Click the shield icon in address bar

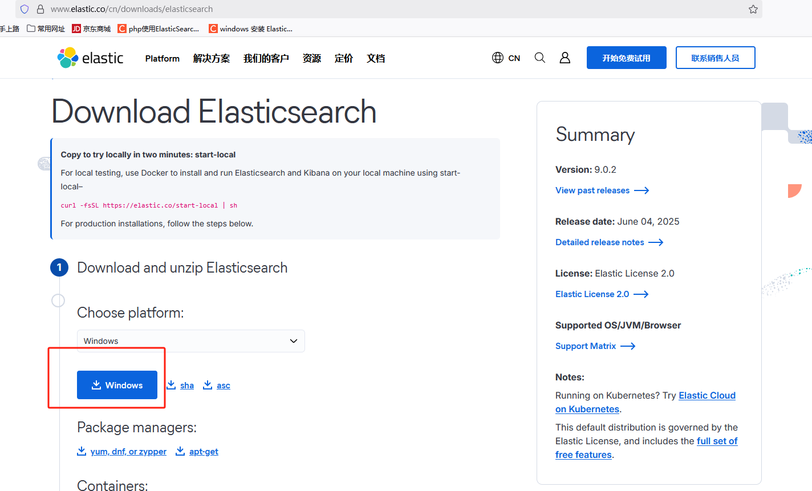[25, 9]
